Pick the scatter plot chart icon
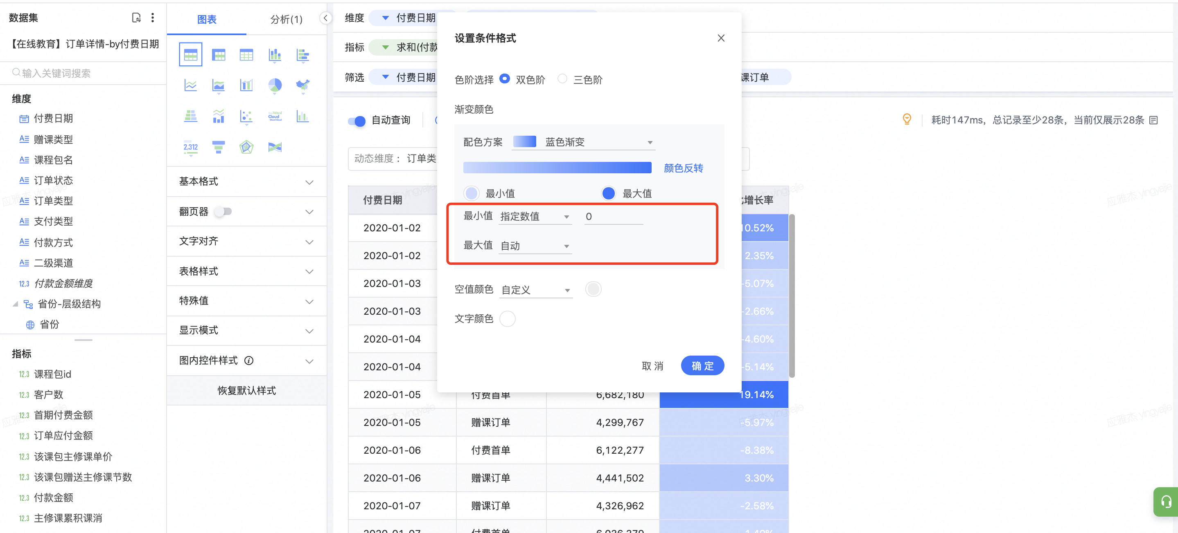 click(x=246, y=116)
